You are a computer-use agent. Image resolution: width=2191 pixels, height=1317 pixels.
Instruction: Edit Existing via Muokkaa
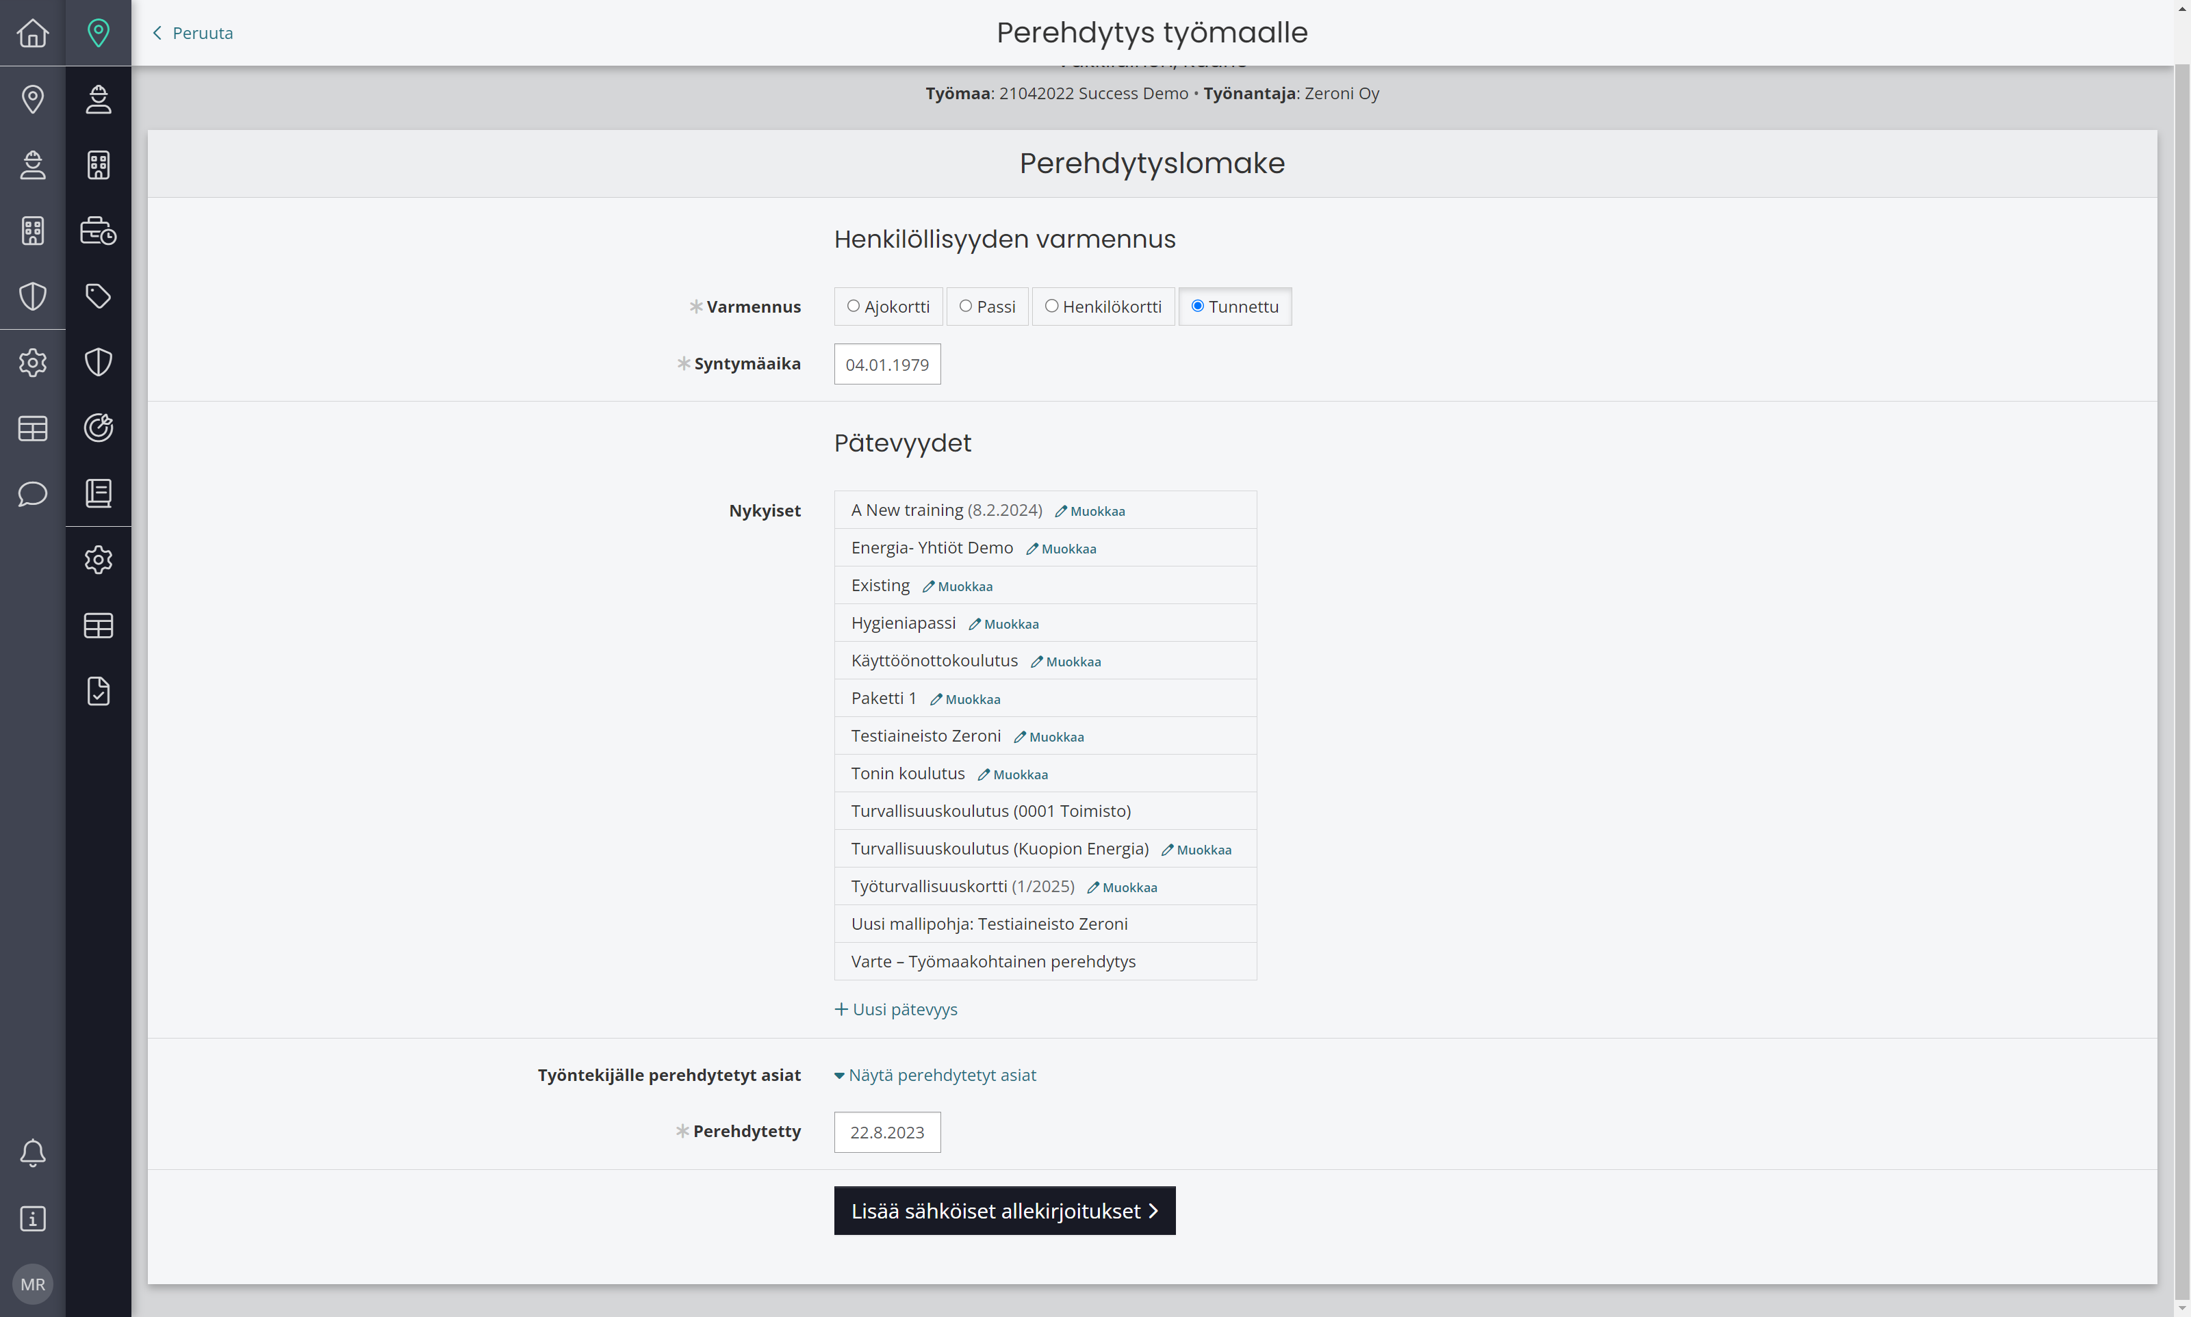click(957, 586)
